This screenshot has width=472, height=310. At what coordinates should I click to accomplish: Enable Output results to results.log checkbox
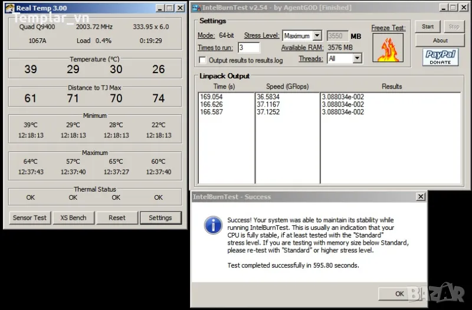click(202, 60)
